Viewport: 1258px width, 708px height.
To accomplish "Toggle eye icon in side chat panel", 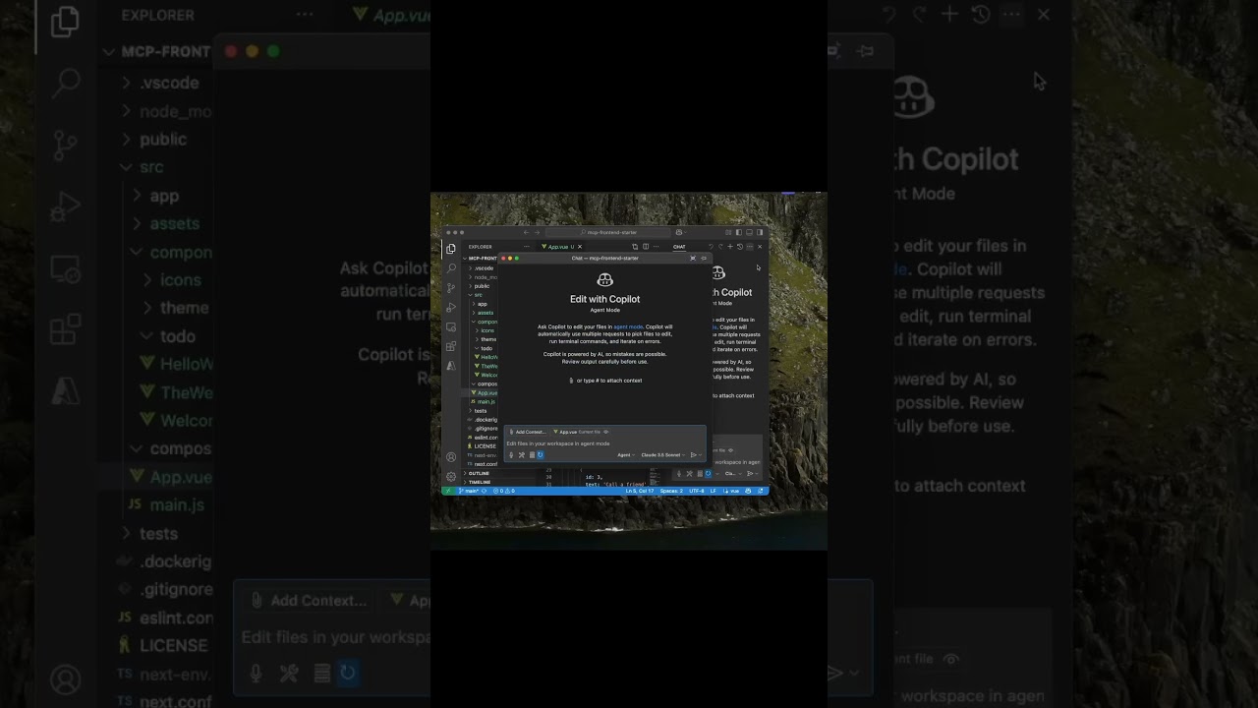I will 730,450.
